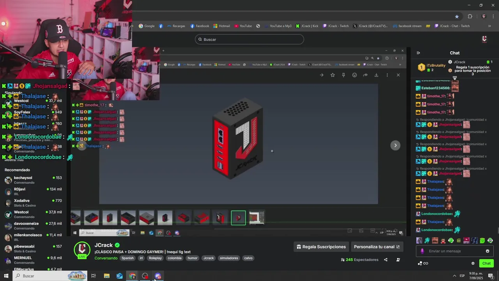Image resolution: width=499 pixels, height=281 pixels.
Task: Open RDjavi recommended channel
Action: [34, 191]
